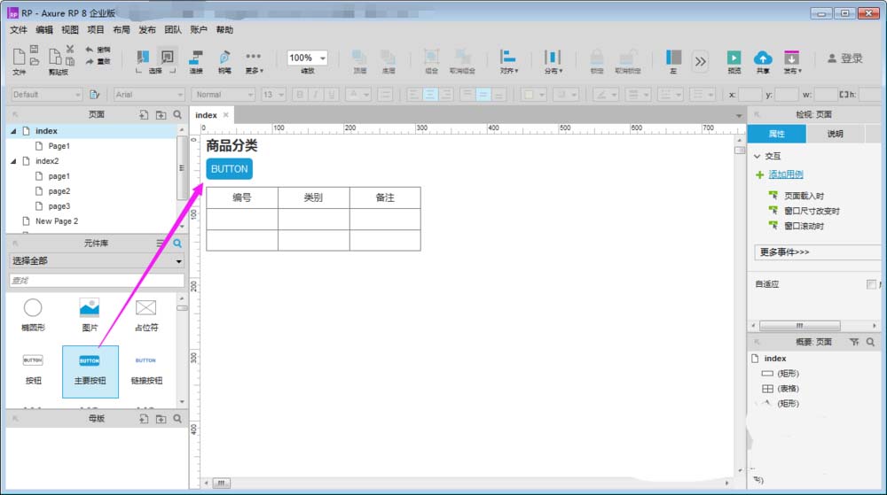Click the Redo arrow icon
Viewport: 887px width, 495px height.
[x=89, y=61]
